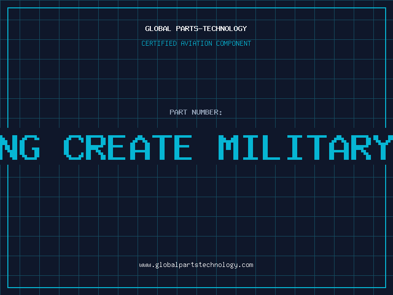393x295 pixels.
Task: Click the word TECHNOLOGY in the header
Action: coord(225,29)
